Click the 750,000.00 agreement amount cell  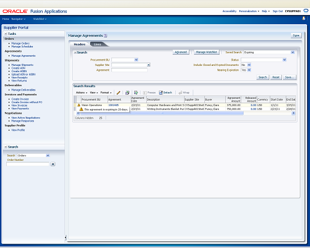coord(233,109)
